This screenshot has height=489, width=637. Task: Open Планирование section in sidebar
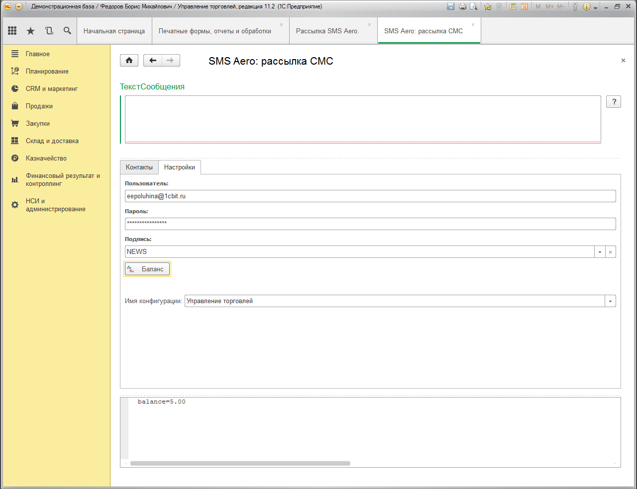point(56,71)
